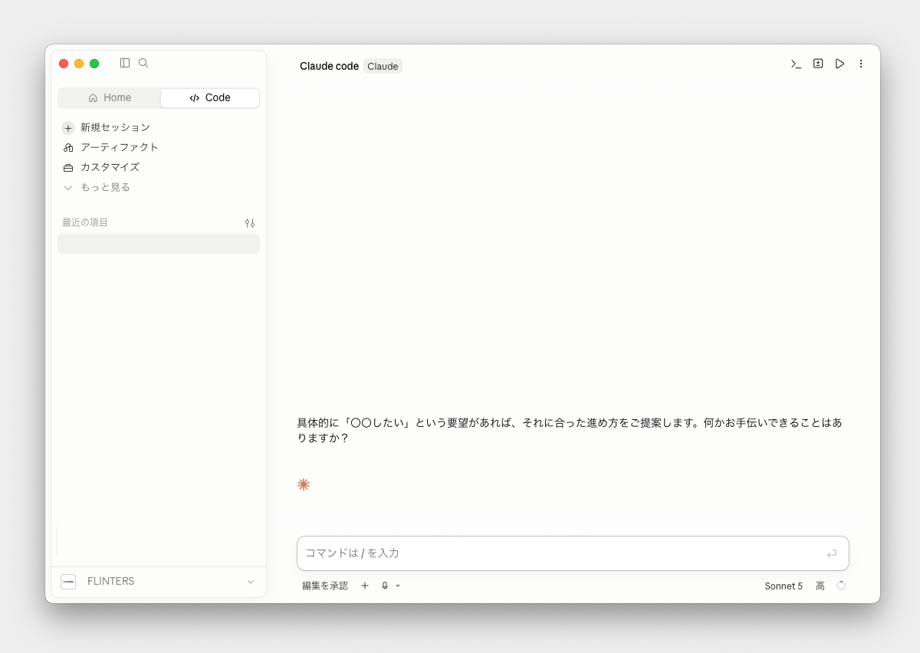Click the Claude code session title
Image resolution: width=920 pixels, height=653 pixels.
[x=329, y=66]
